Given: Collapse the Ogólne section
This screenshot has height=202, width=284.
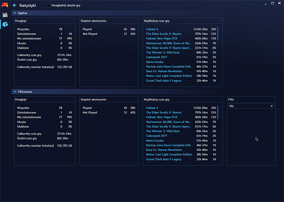Looking at the screenshot, I should pyautogui.click(x=15, y=13).
